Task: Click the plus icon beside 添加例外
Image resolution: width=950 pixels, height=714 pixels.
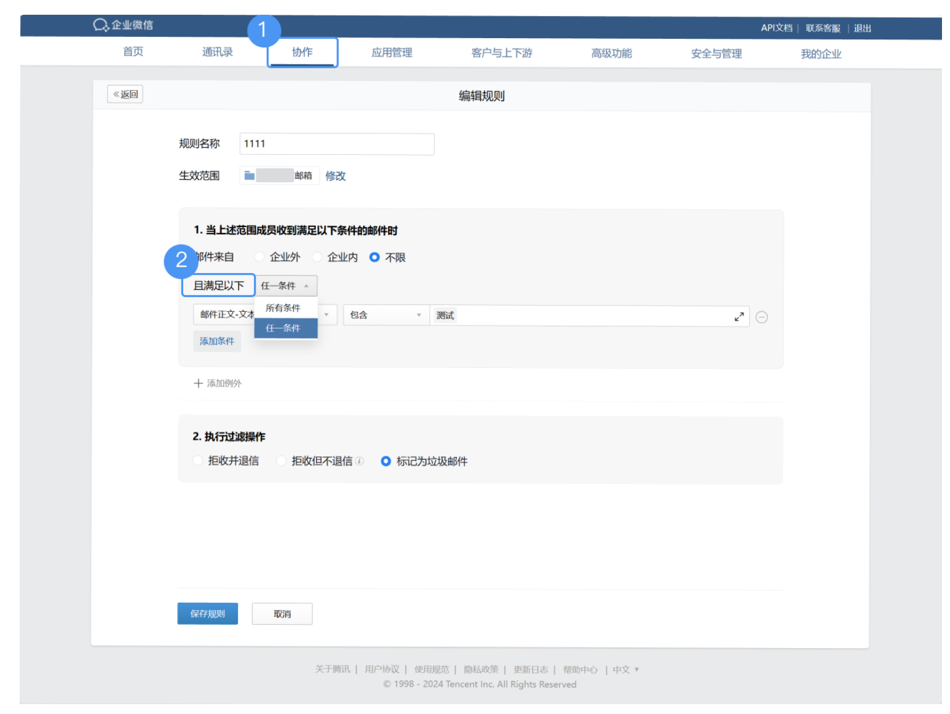Action: (x=198, y=383)
